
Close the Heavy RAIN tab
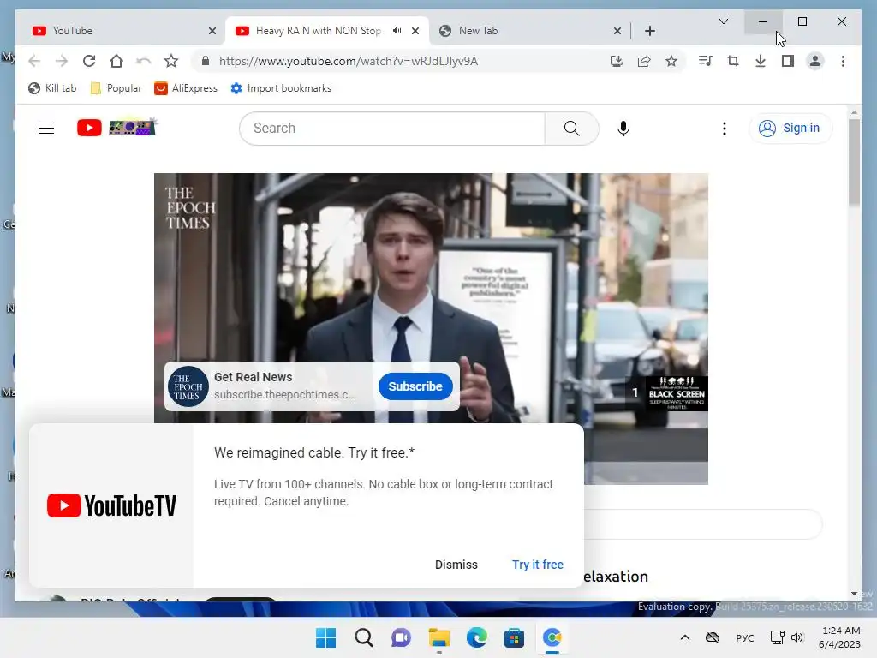415,31
